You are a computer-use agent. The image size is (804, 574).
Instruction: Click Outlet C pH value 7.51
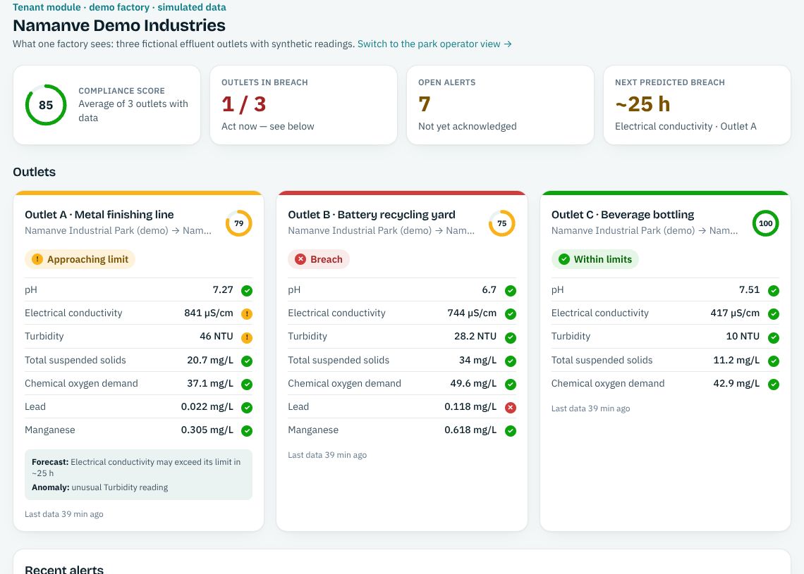click(750, 289)
